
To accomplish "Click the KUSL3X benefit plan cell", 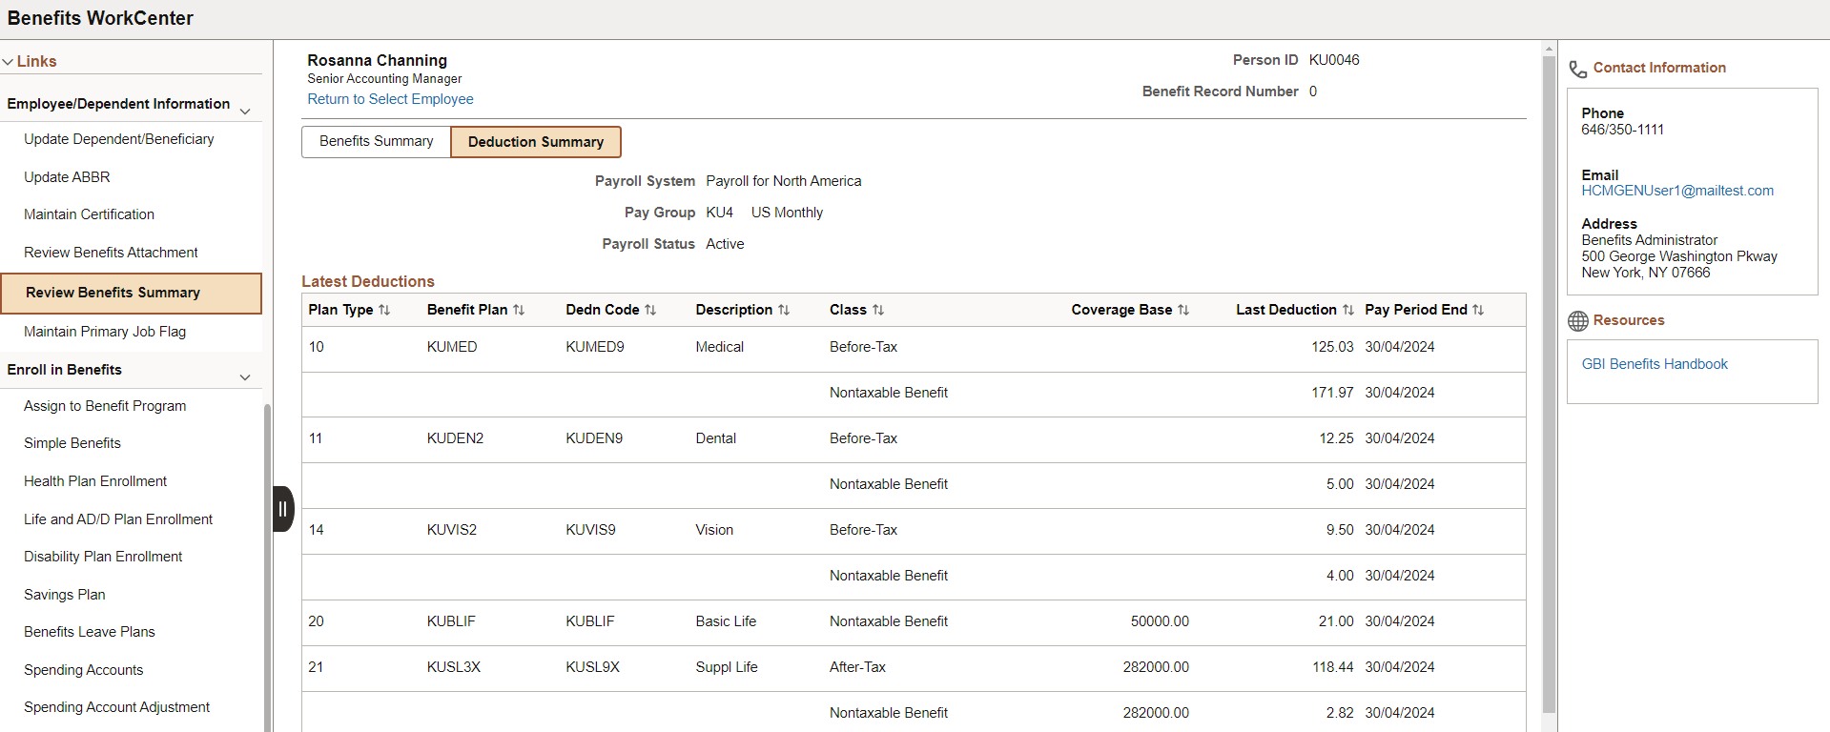I will tap(454, 667).
